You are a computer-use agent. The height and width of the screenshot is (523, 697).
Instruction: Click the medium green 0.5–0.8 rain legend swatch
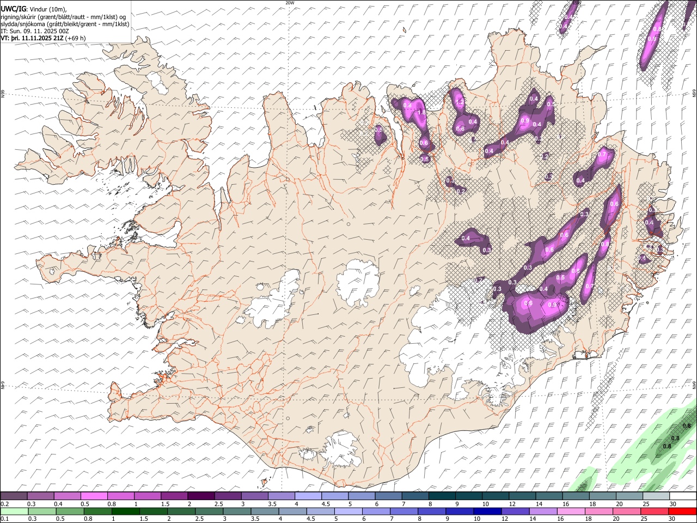coord(71,511)
